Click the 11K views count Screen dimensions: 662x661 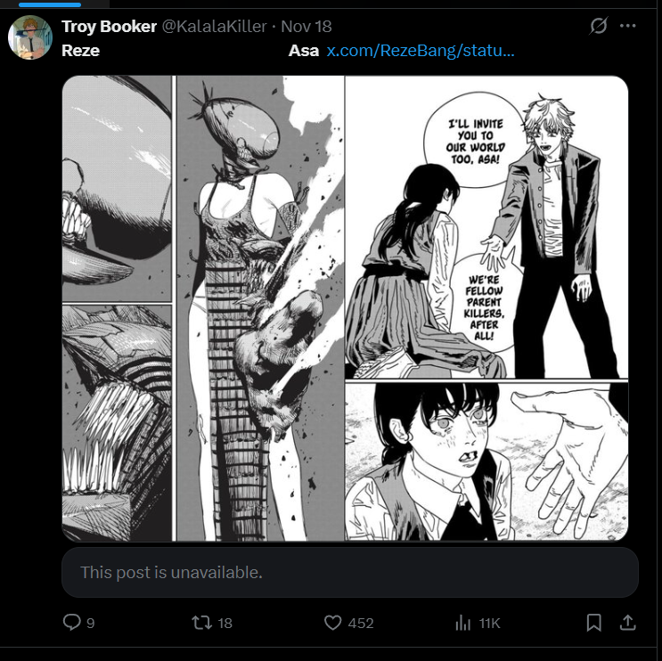(x=489, y=623)
